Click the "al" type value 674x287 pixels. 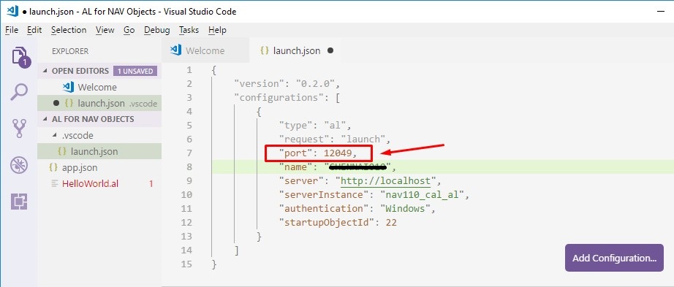[336, 125]
